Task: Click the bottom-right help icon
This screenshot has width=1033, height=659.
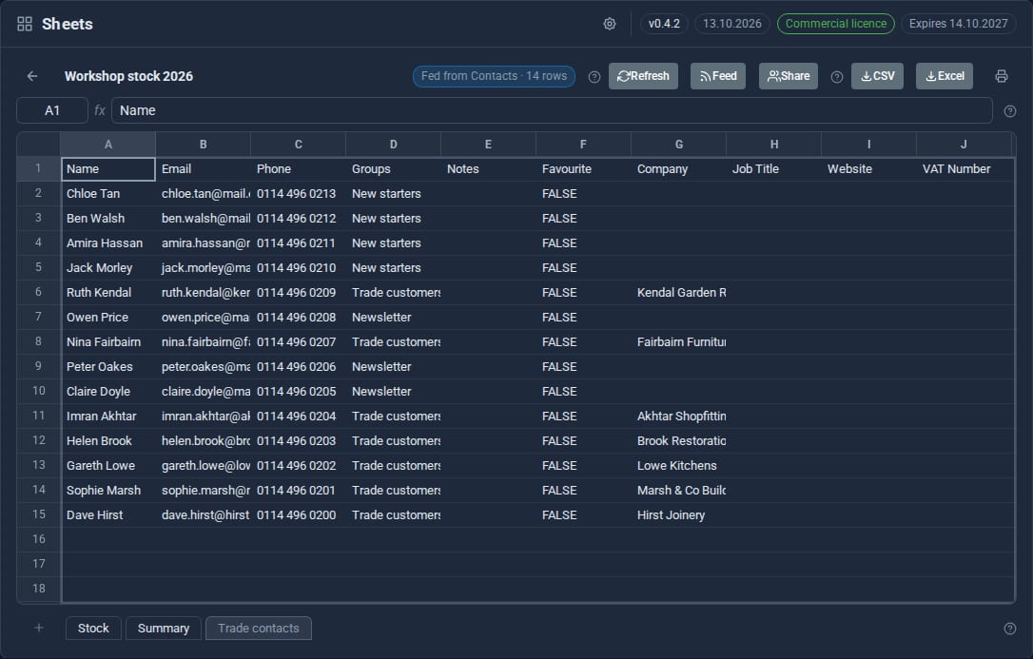Action: 1009,629
